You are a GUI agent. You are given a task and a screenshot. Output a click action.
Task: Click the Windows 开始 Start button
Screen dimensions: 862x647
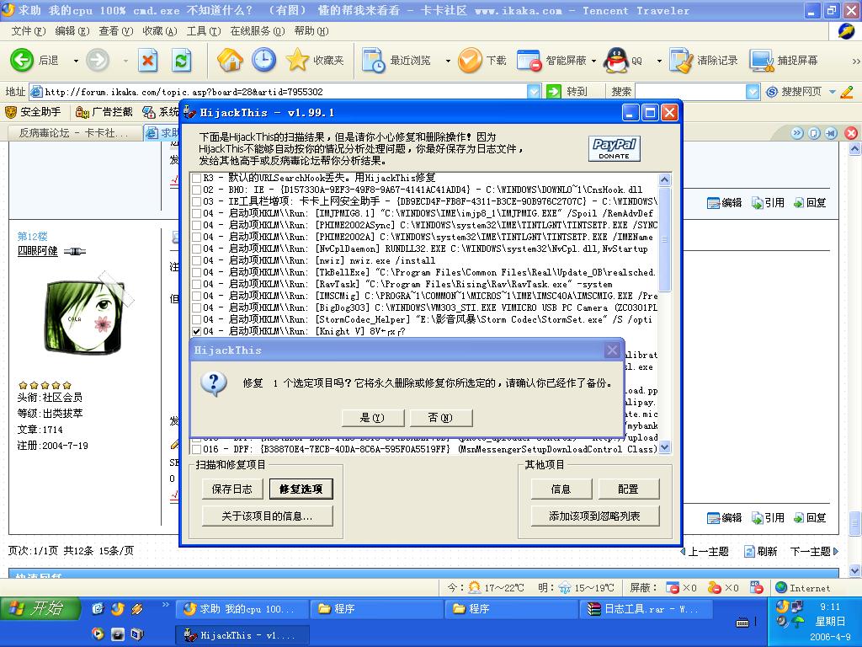coord(40,608)
